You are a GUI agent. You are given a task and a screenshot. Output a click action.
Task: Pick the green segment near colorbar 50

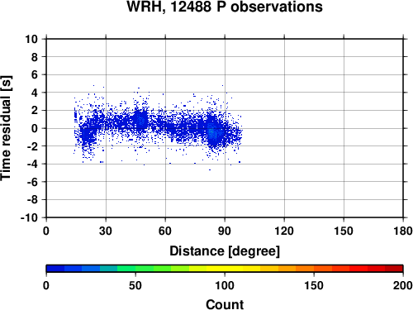(x=135, y=269)
